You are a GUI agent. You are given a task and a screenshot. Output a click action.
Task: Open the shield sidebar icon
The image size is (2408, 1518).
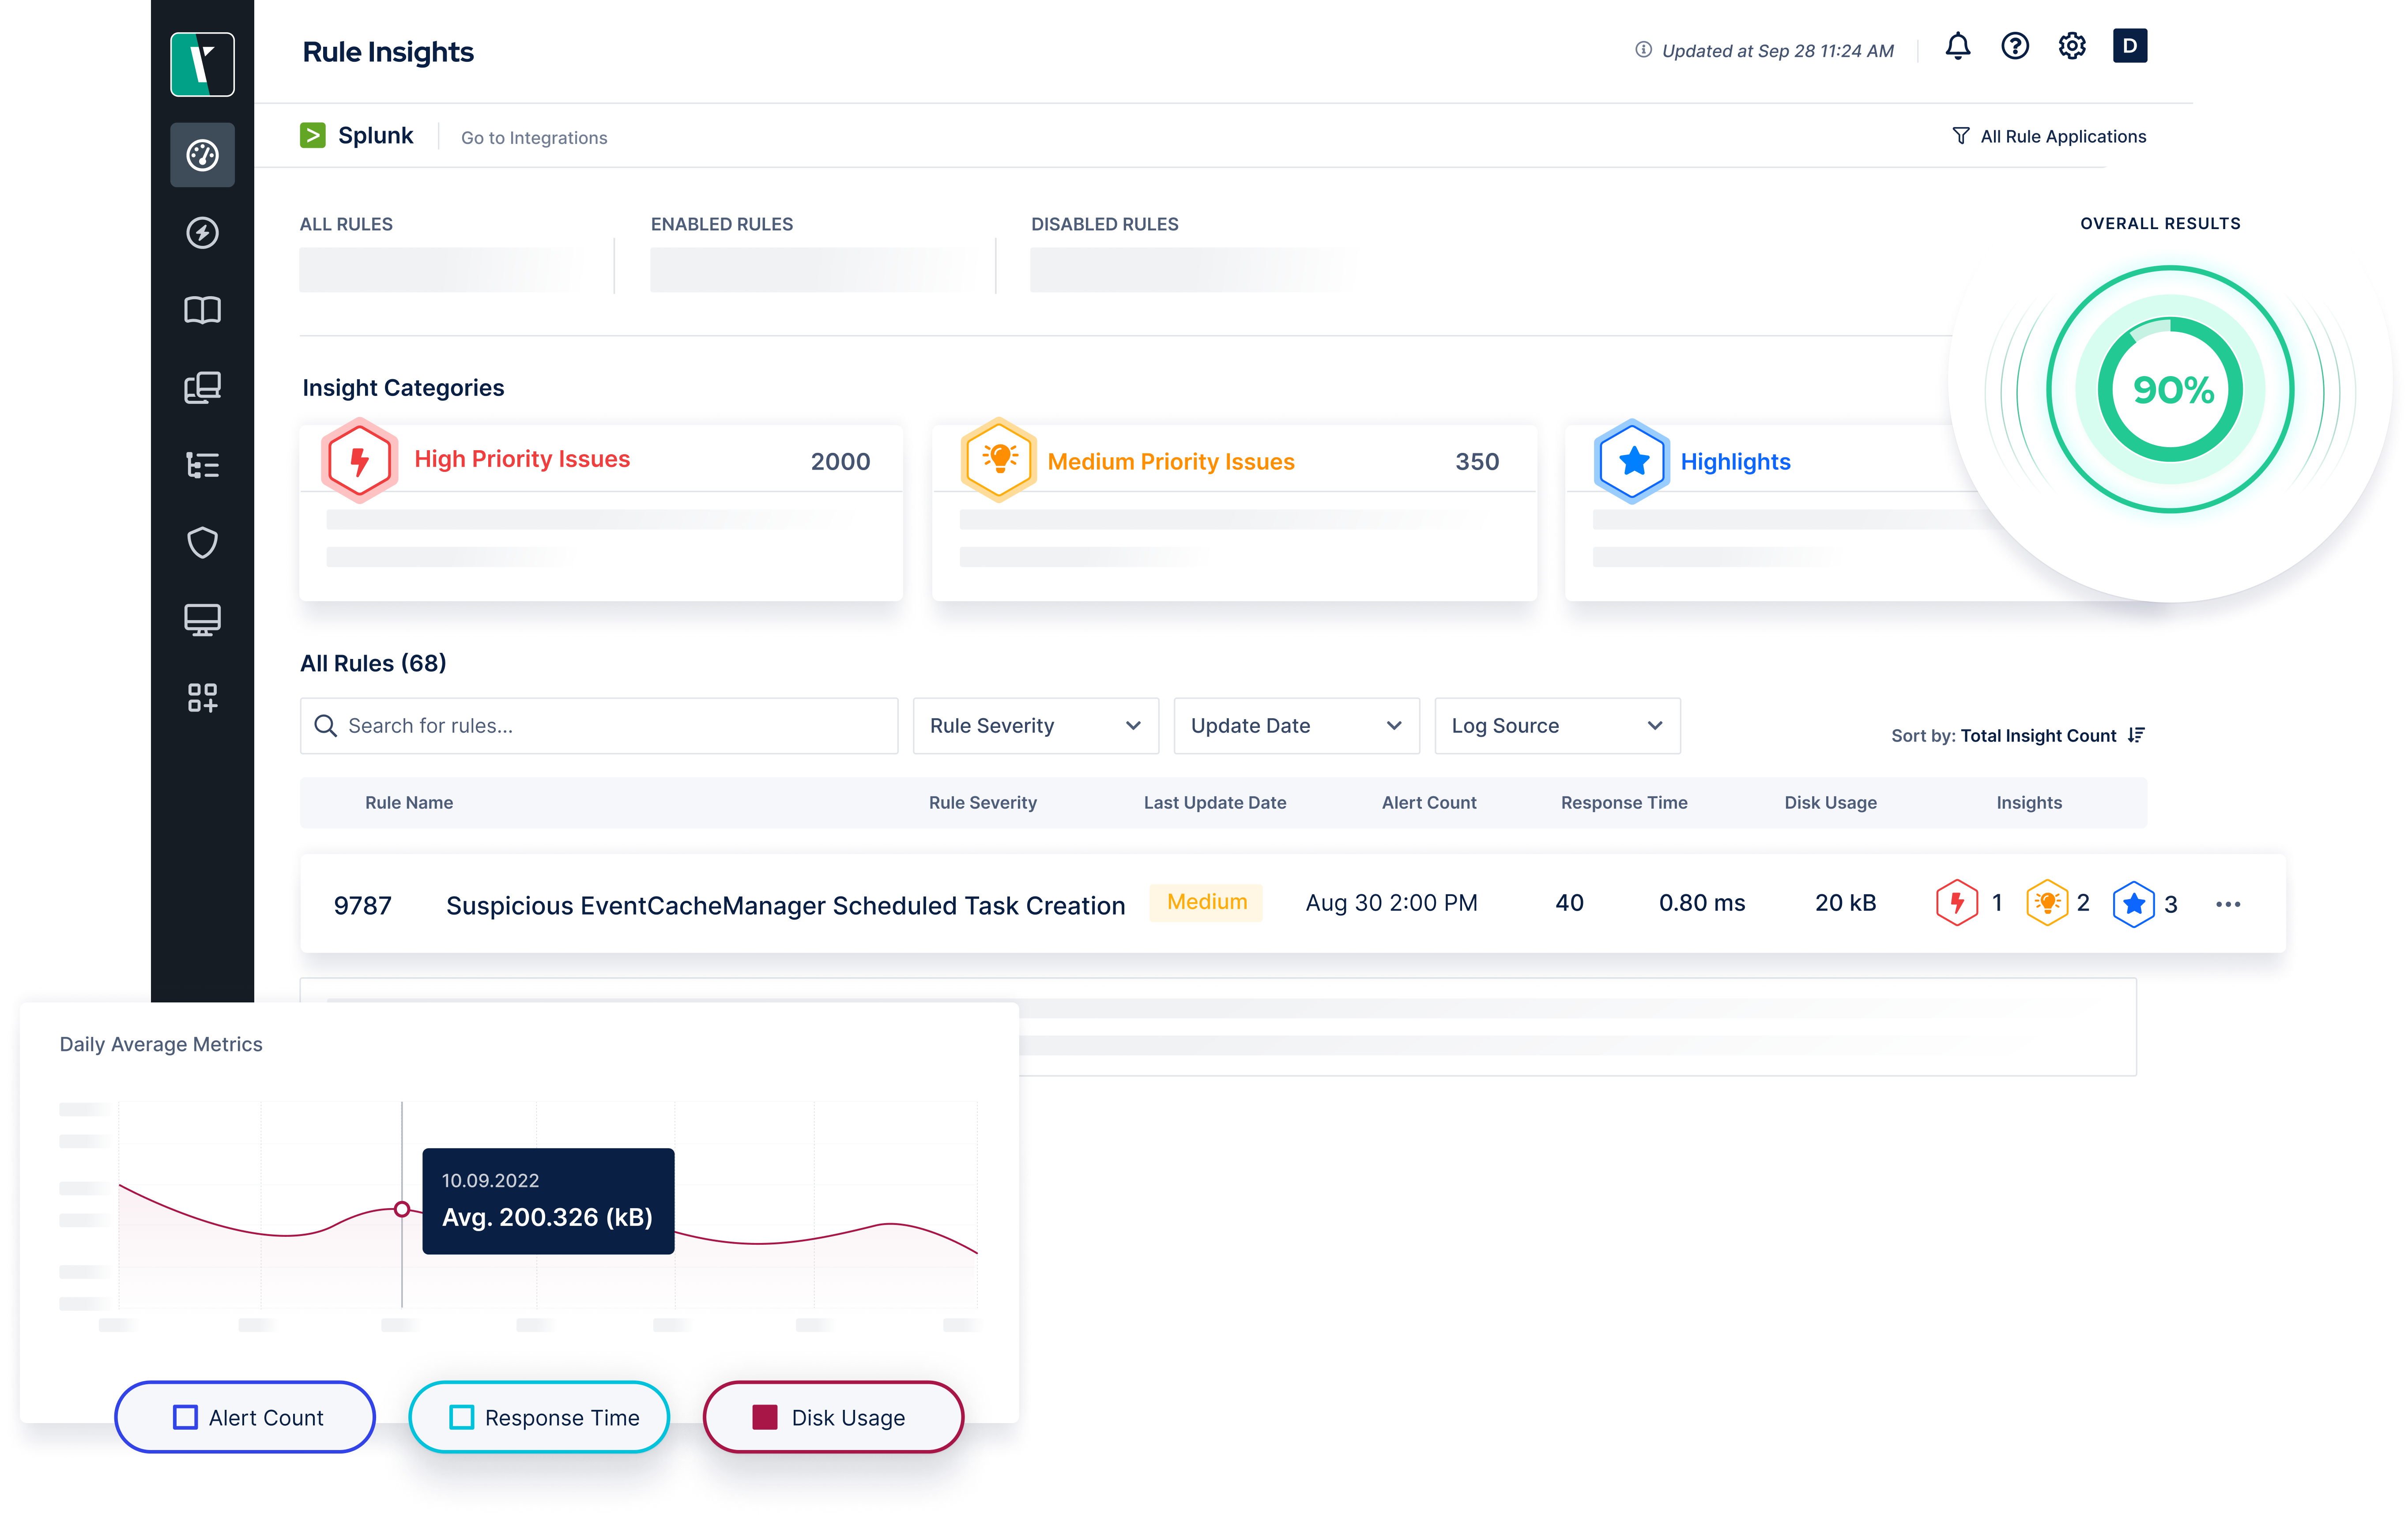click(x=202, y=542)
